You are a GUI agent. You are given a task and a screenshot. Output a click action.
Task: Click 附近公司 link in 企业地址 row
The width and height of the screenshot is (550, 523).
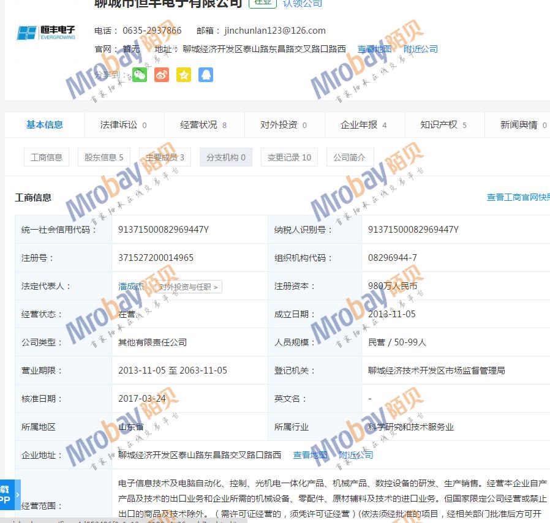click(x=356, y=455)
